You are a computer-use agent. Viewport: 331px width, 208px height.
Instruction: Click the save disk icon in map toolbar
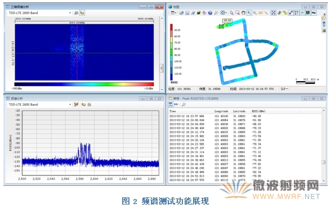[x=187, y=13]
